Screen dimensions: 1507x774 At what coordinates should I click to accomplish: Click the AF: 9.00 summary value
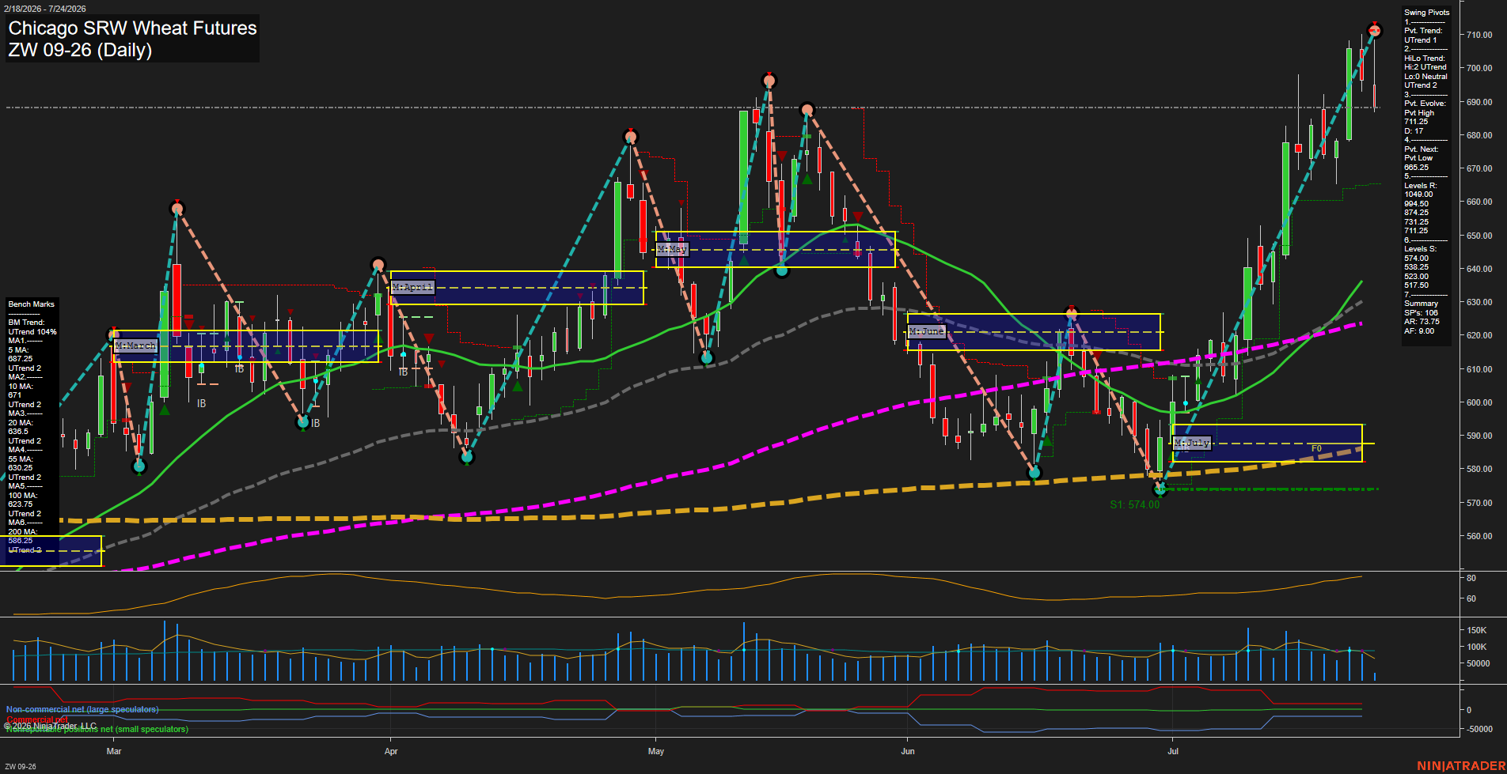click(1419, 331)
